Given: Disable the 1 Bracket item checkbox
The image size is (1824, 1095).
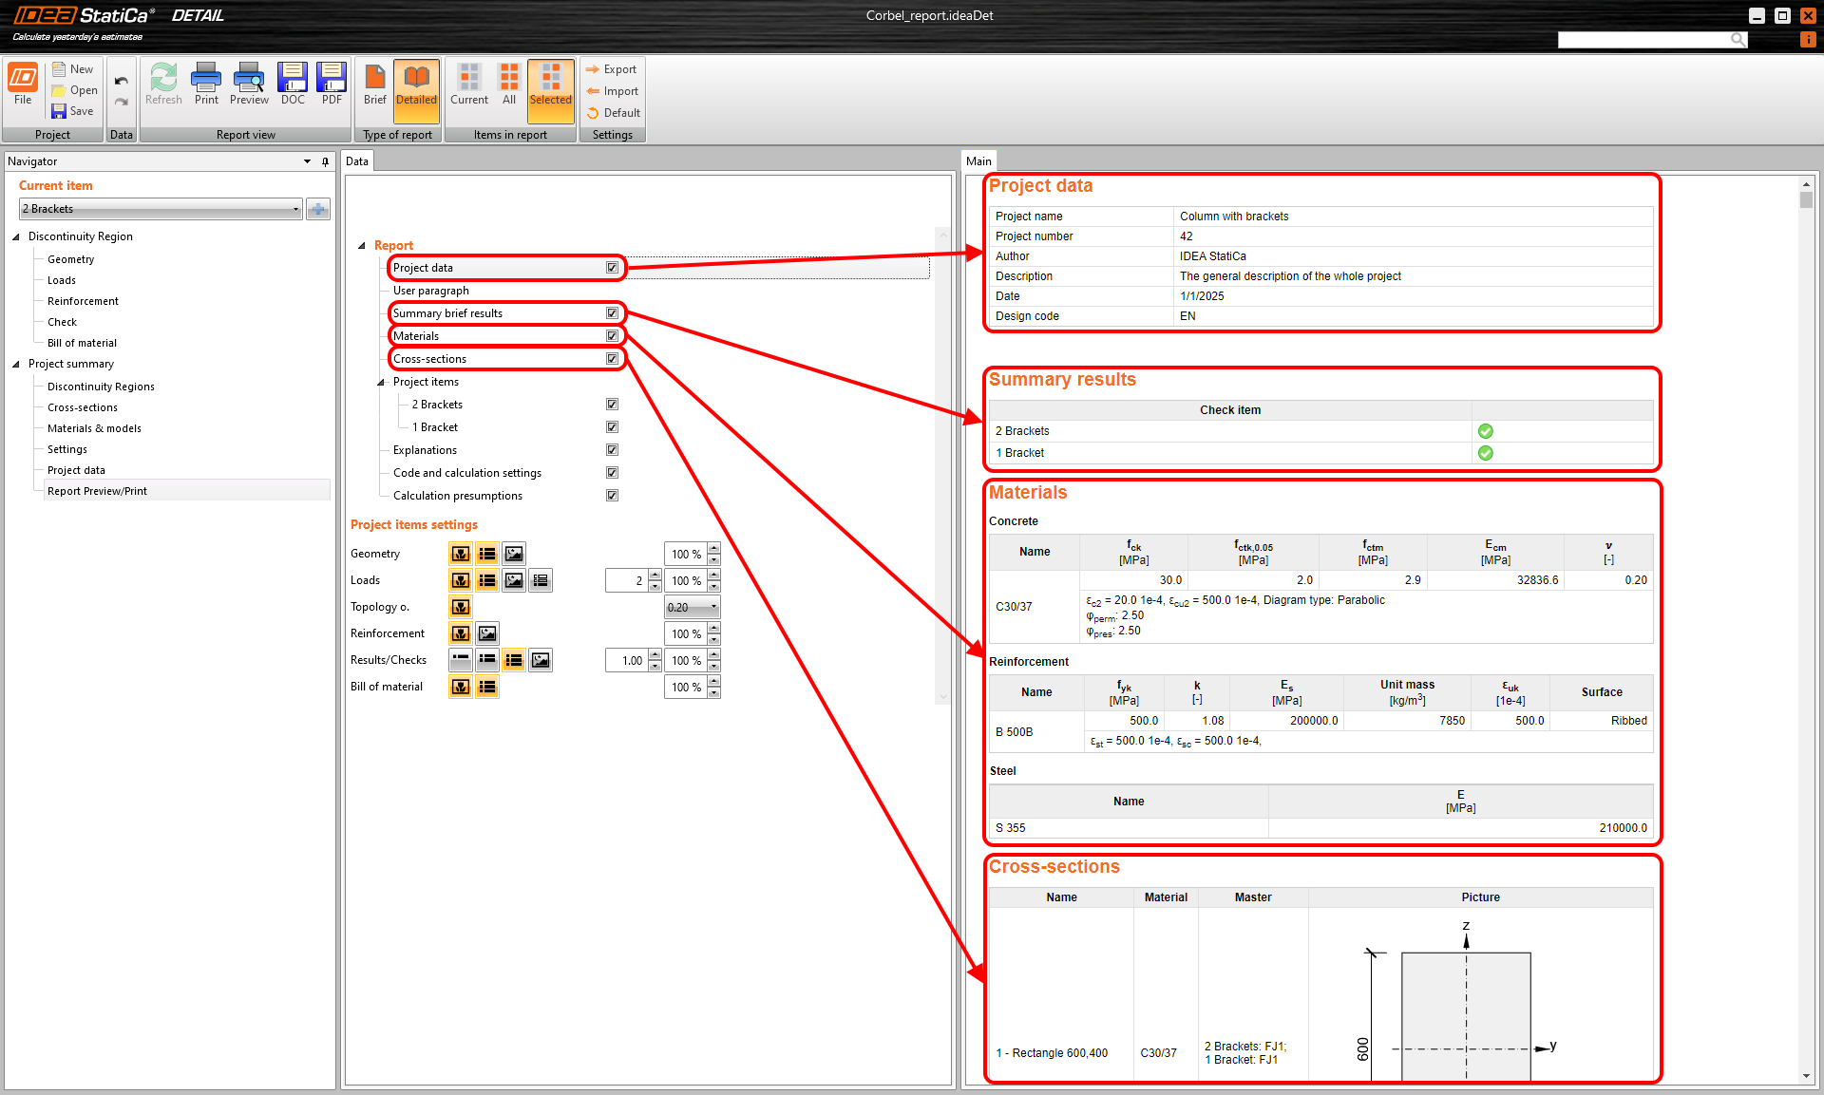Looking at the screenshot, I should click(612, 427).
